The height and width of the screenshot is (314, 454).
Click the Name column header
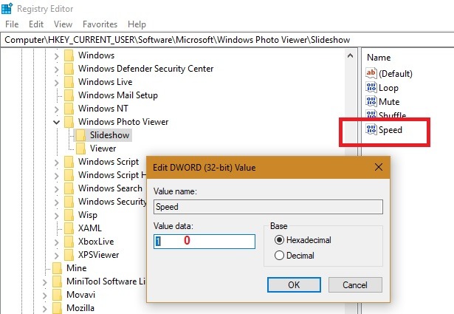coord(379,58)
